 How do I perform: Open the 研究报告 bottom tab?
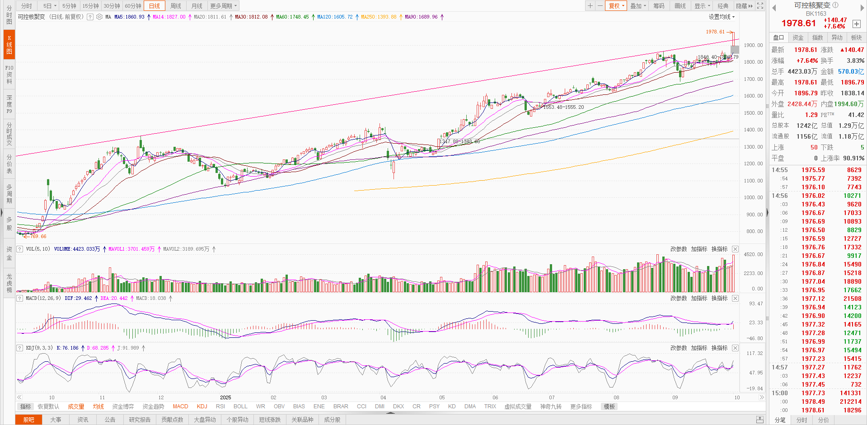pyautogui.click(x=140, y=420)
